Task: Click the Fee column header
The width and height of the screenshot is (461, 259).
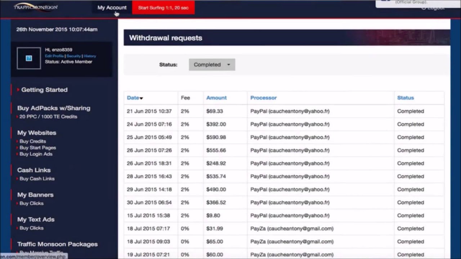Action: (185, 98)
